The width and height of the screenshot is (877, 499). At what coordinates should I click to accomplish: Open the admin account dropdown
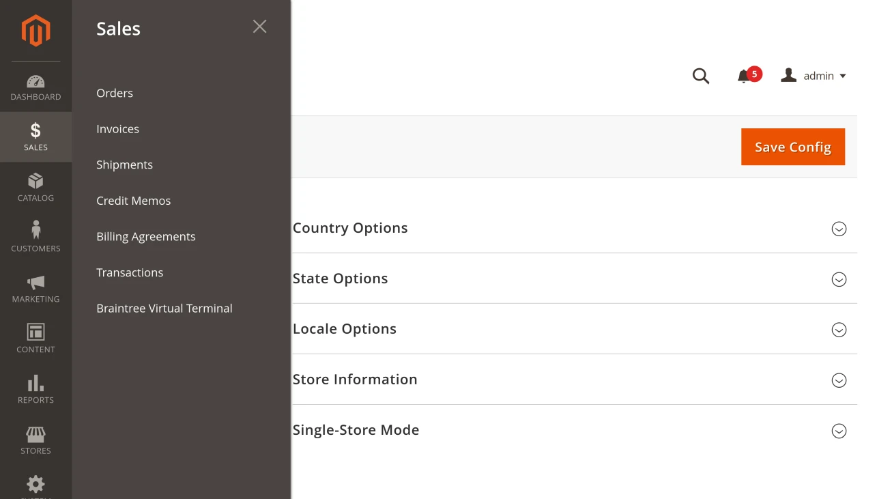tap(814, 76)
